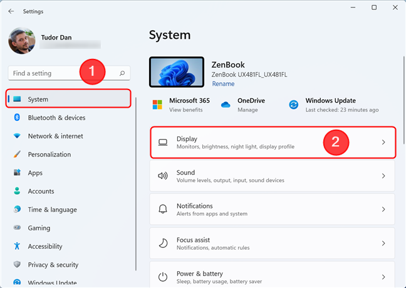Click the System monitor icon in sidebar
This screenshot has width=406, height=288.
click(17, 99)
